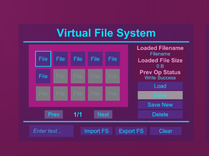Click Import FS button
This screenshot has width=209, height=156.
[96, 131]
